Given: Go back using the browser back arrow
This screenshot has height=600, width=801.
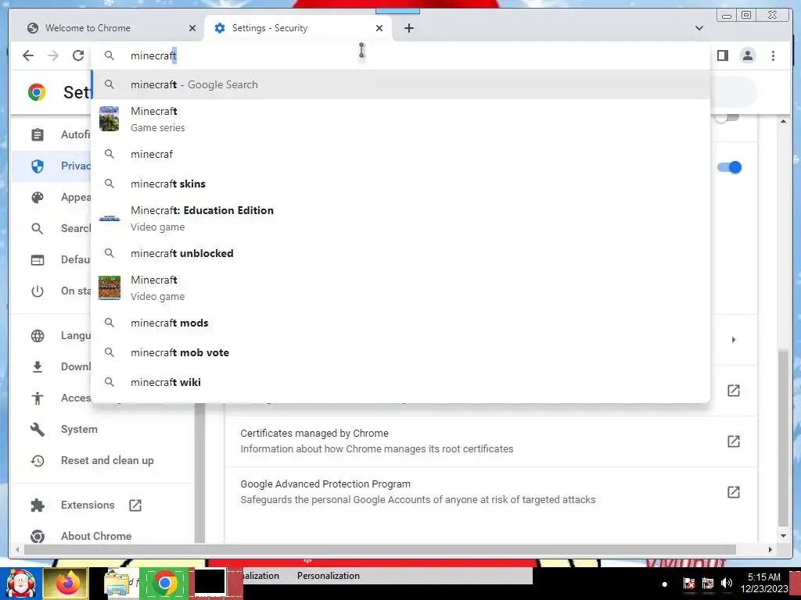Looking at the screenshot, I should [x=28, y=55].
